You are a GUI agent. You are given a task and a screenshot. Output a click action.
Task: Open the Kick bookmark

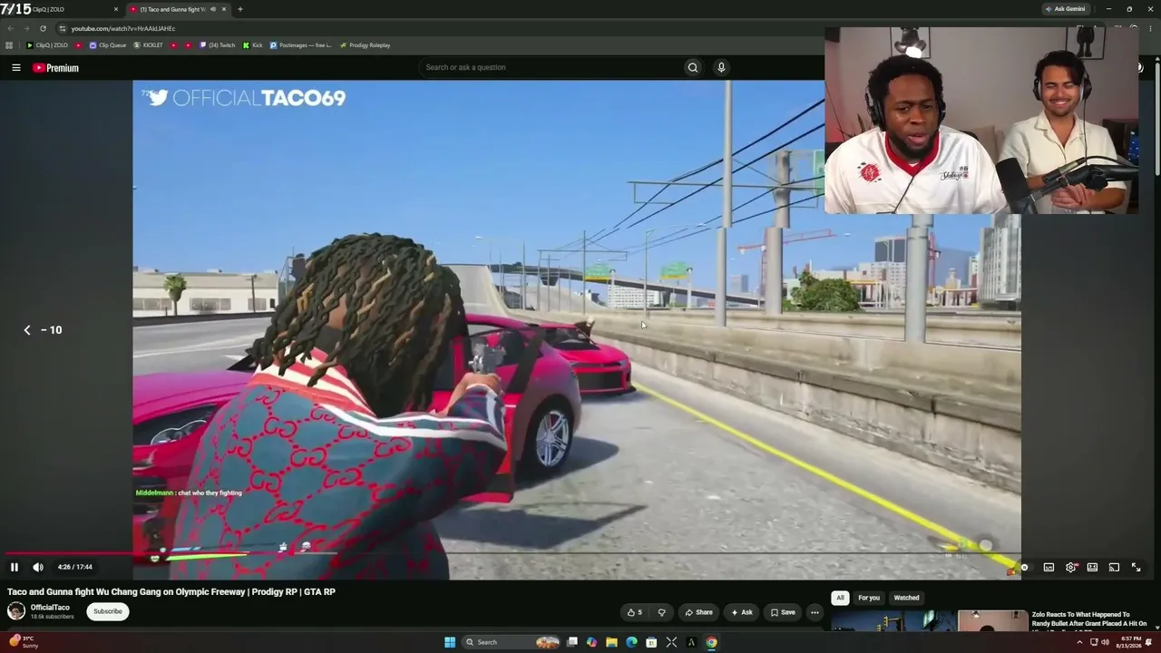(252, 45)
